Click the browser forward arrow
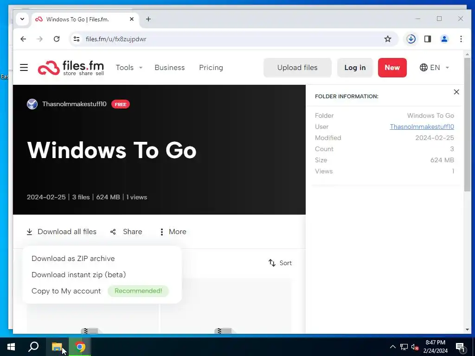The height and width of the screenshot is (356, 475). tap(40, 39)
